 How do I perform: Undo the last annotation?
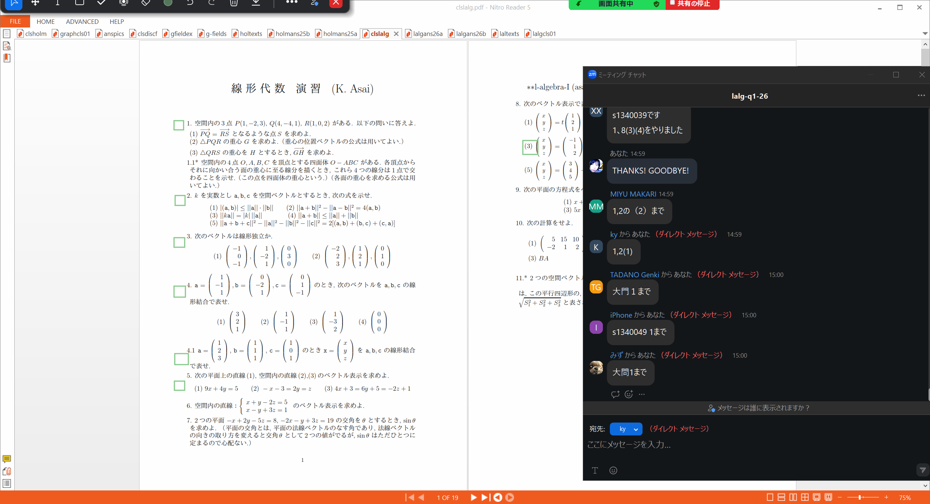[190, 3]
